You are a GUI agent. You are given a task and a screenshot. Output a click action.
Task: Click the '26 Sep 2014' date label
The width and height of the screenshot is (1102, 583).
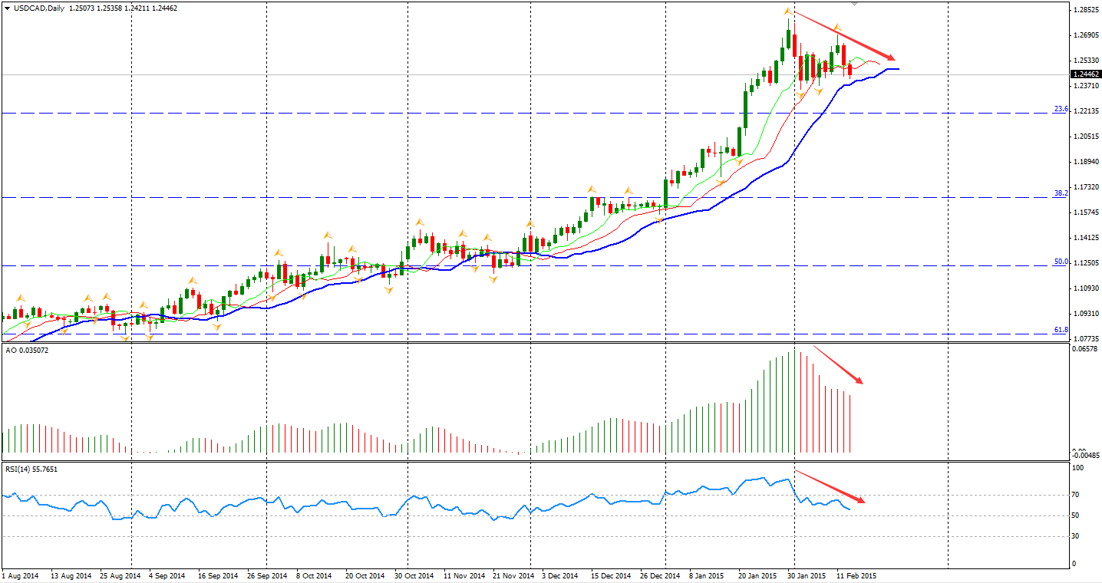[267, 575]
